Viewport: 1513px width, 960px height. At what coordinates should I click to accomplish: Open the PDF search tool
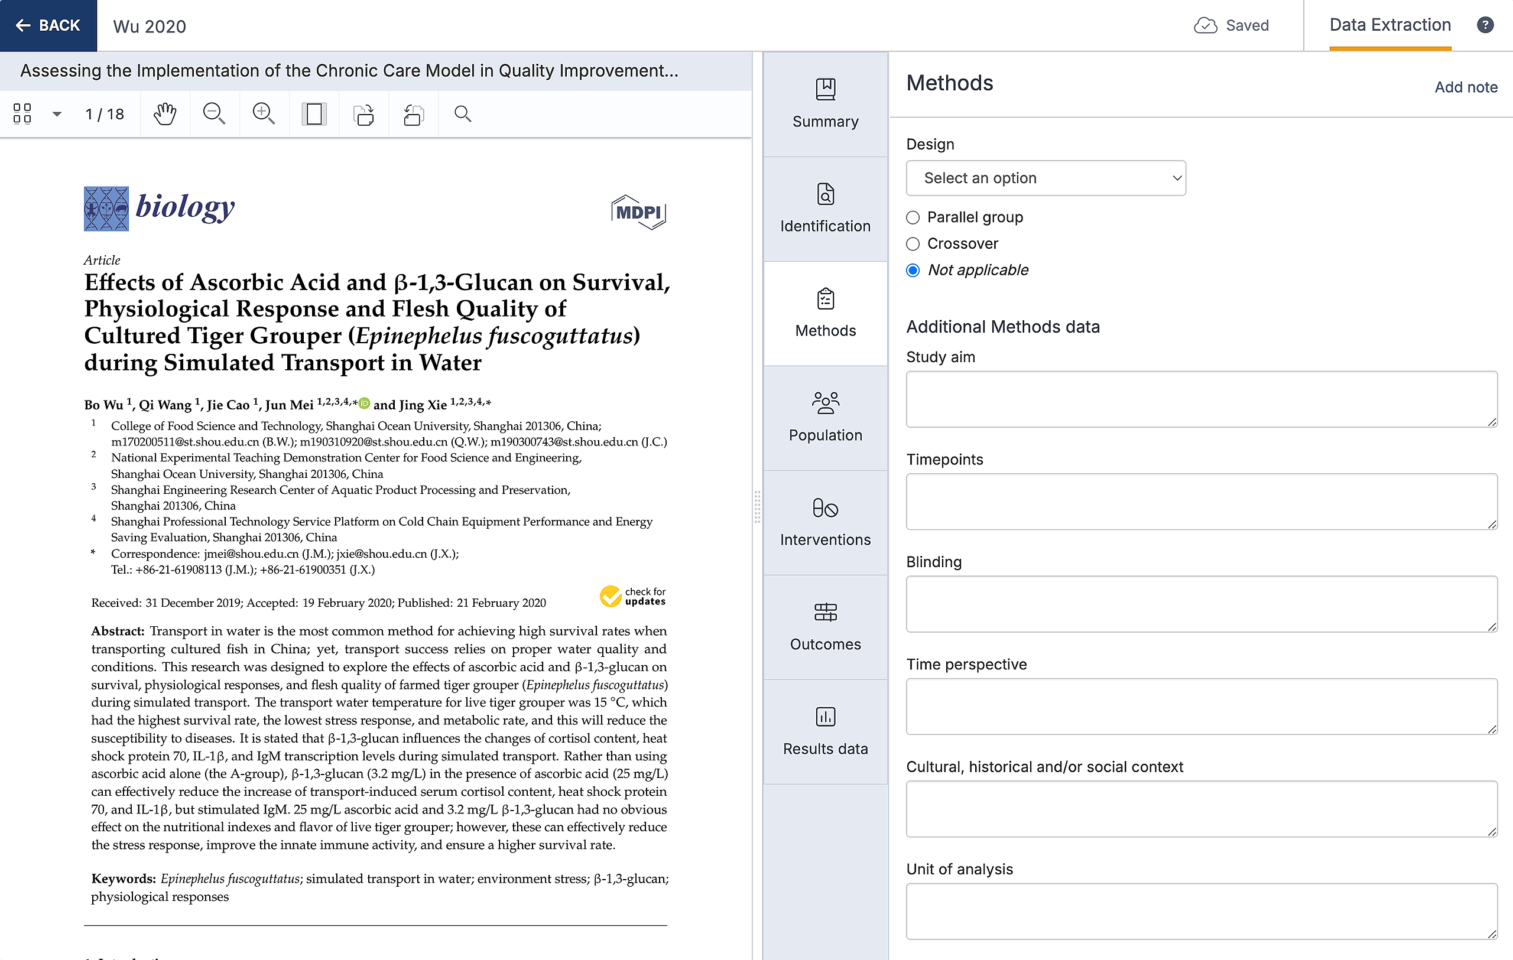[x=462, y=114]
